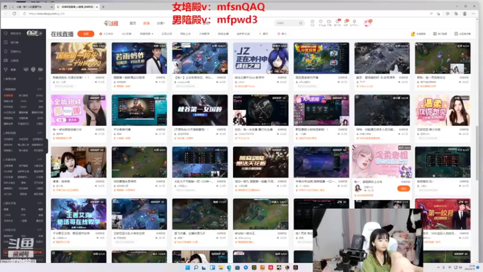483x272 pixels.
Task: Open the 峡谷第一女国粹 stream thumbnail
Action: (200, 110)
